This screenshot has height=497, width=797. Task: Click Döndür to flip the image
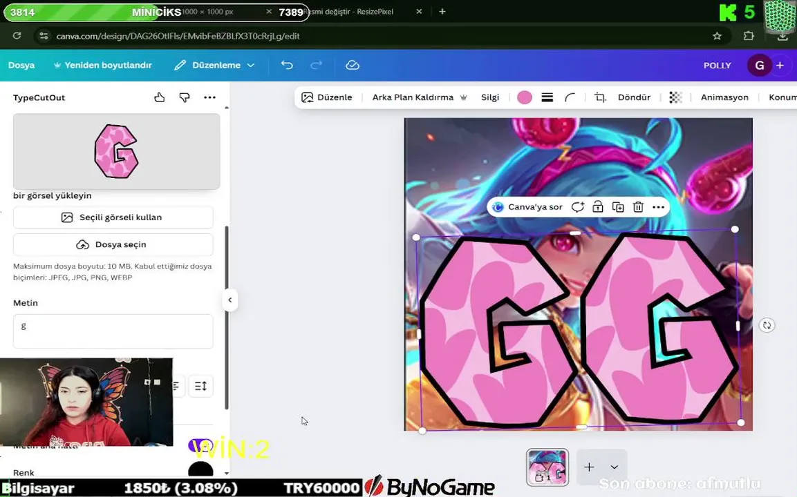634,97
